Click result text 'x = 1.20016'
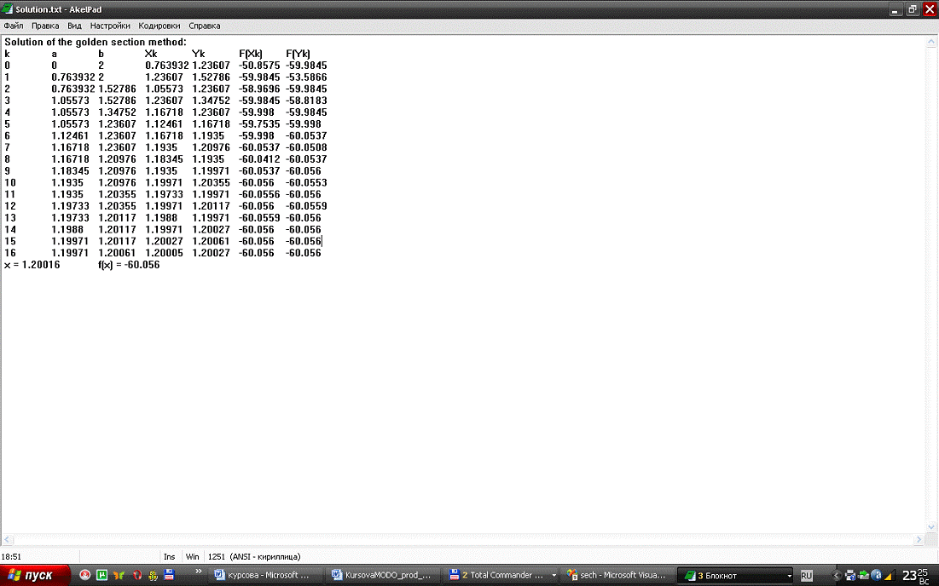This screenshot has width=939, height=586. point(32,264)
